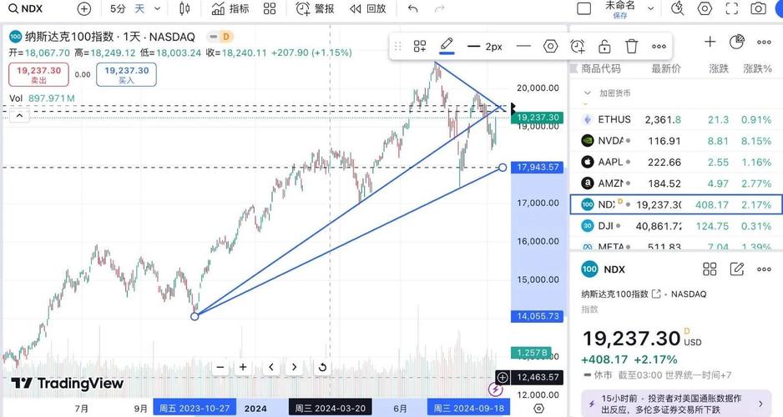This screenshot has height=417, width=783.
Task: Delete the selected drawing with trash icon
Action: tap(632, 47)
